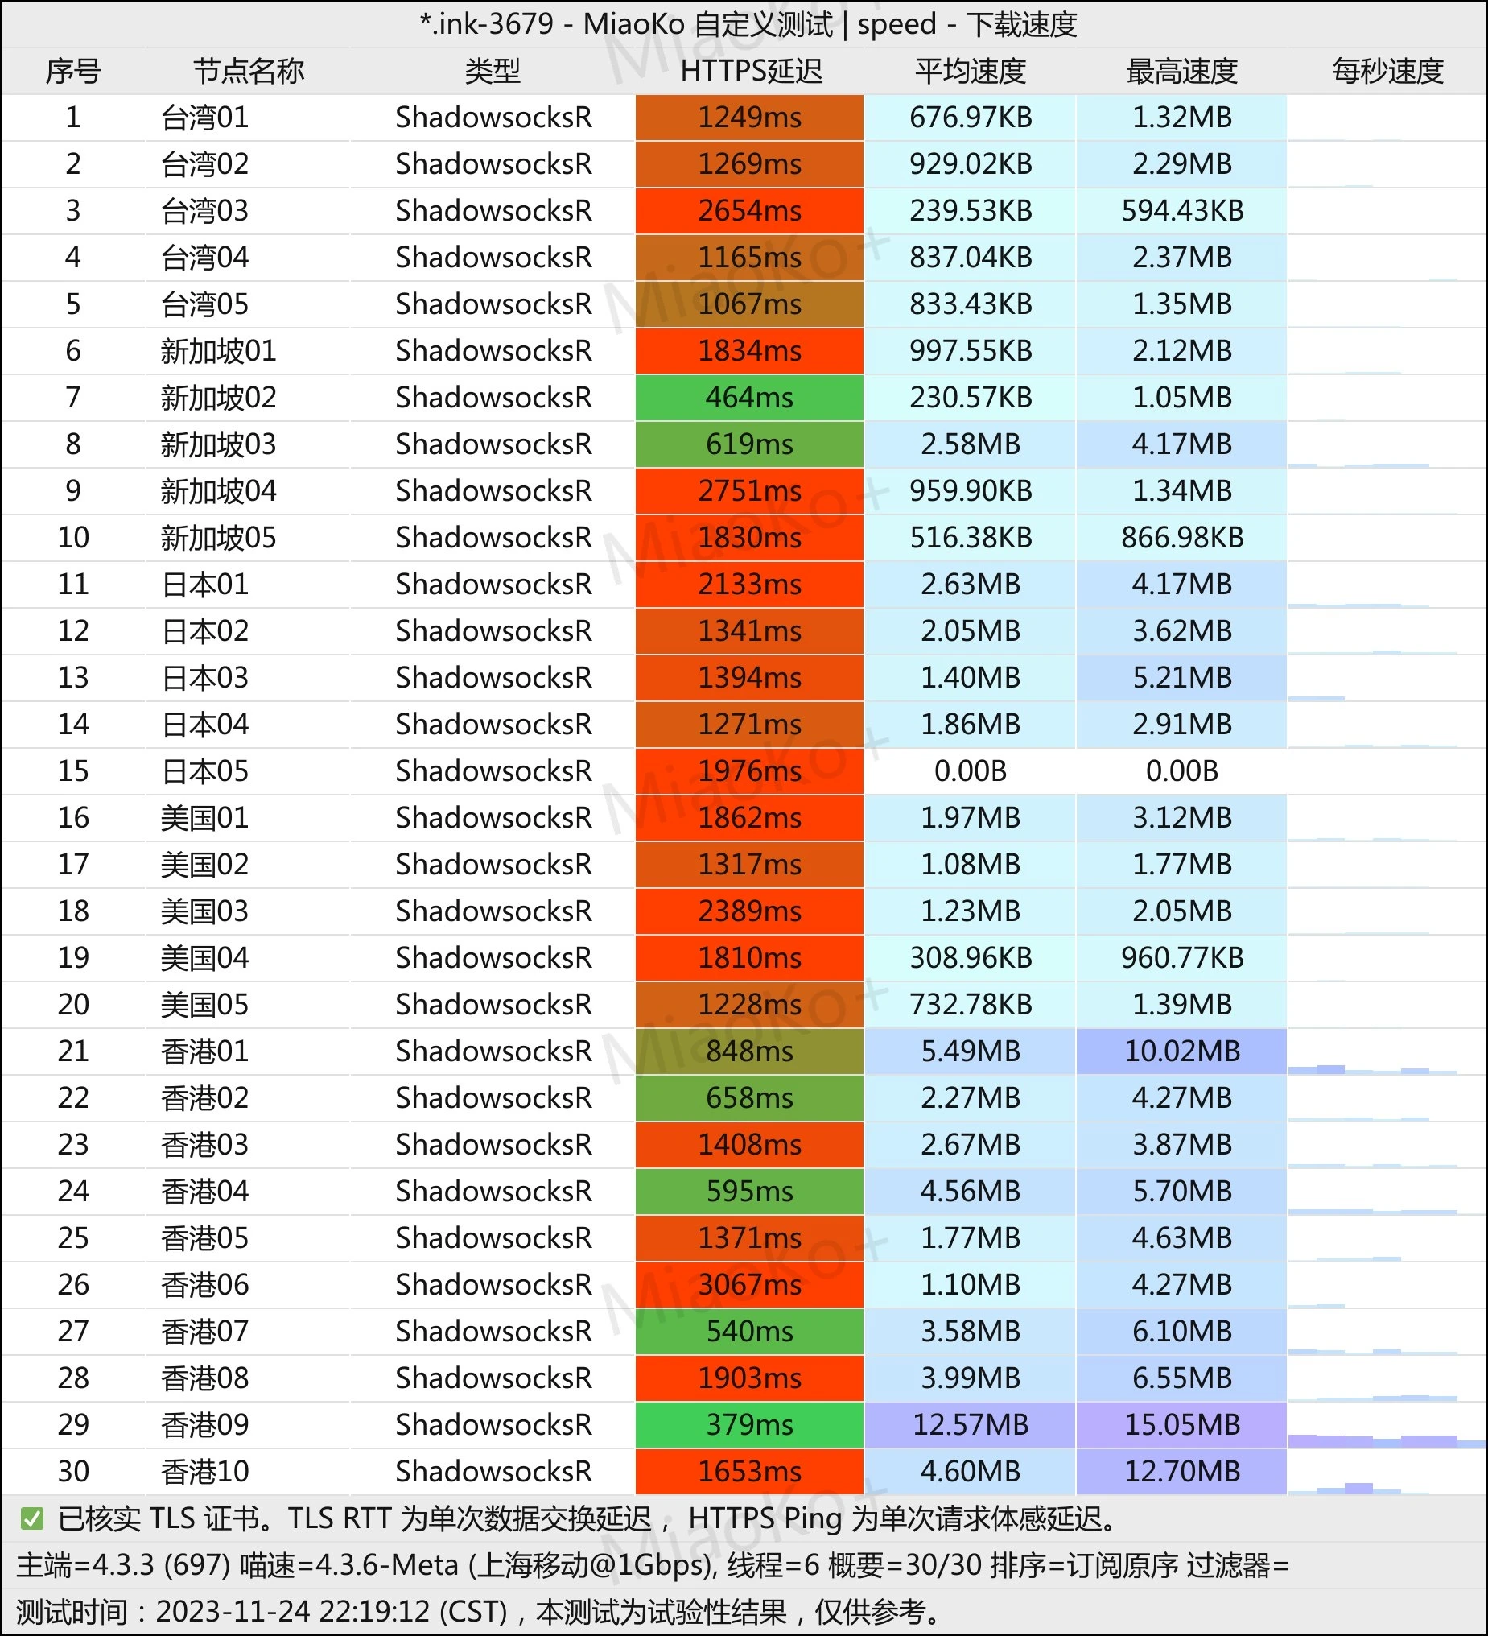
Task: Select the purple 12.57MB average speed cell
Action: point(971,1424)
